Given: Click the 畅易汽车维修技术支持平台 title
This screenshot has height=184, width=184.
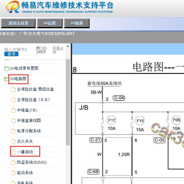Looking at the screenshot, I should pos(67,6).
